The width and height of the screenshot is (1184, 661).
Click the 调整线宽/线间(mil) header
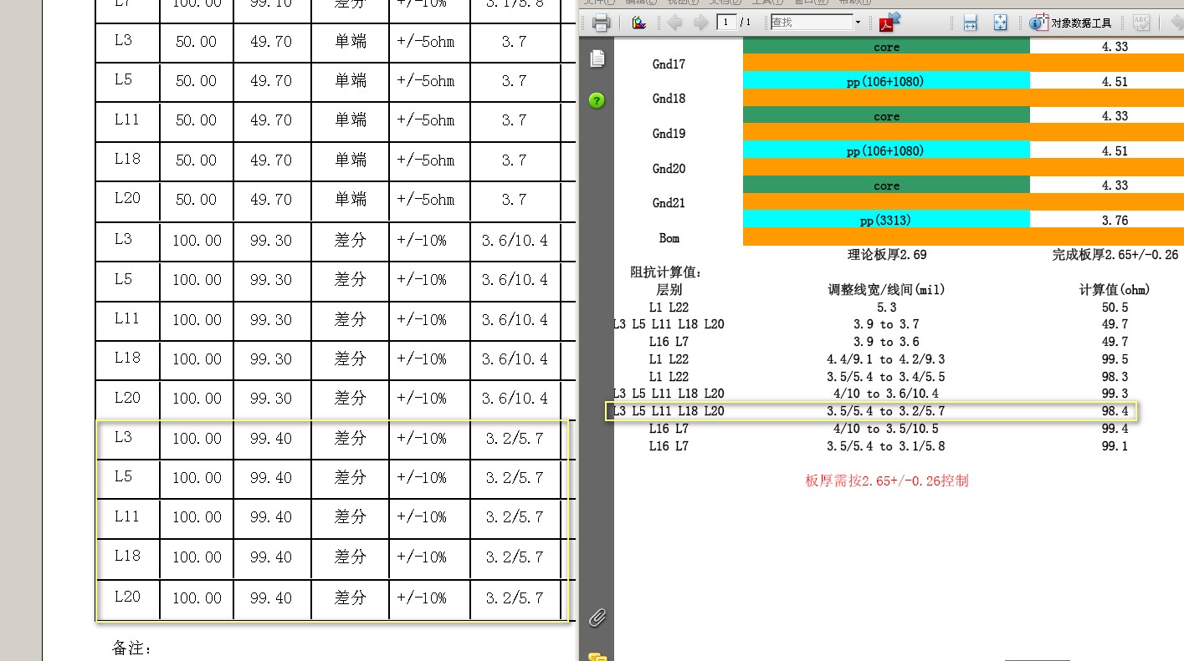[886, 289]
